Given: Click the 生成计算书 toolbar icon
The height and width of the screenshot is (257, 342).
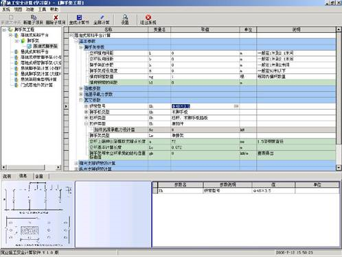Looking at the screenshot, I should pos(79,17).
